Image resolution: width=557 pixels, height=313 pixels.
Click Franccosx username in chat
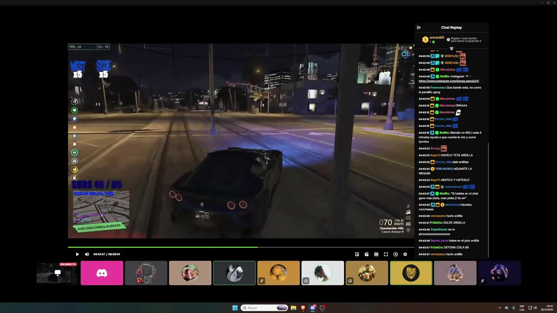[x=438, y=87]
